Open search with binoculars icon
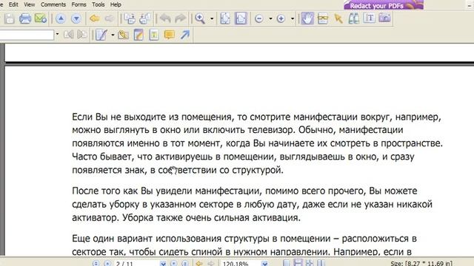This screenshot has height=266, width=474. pos(354,18)
